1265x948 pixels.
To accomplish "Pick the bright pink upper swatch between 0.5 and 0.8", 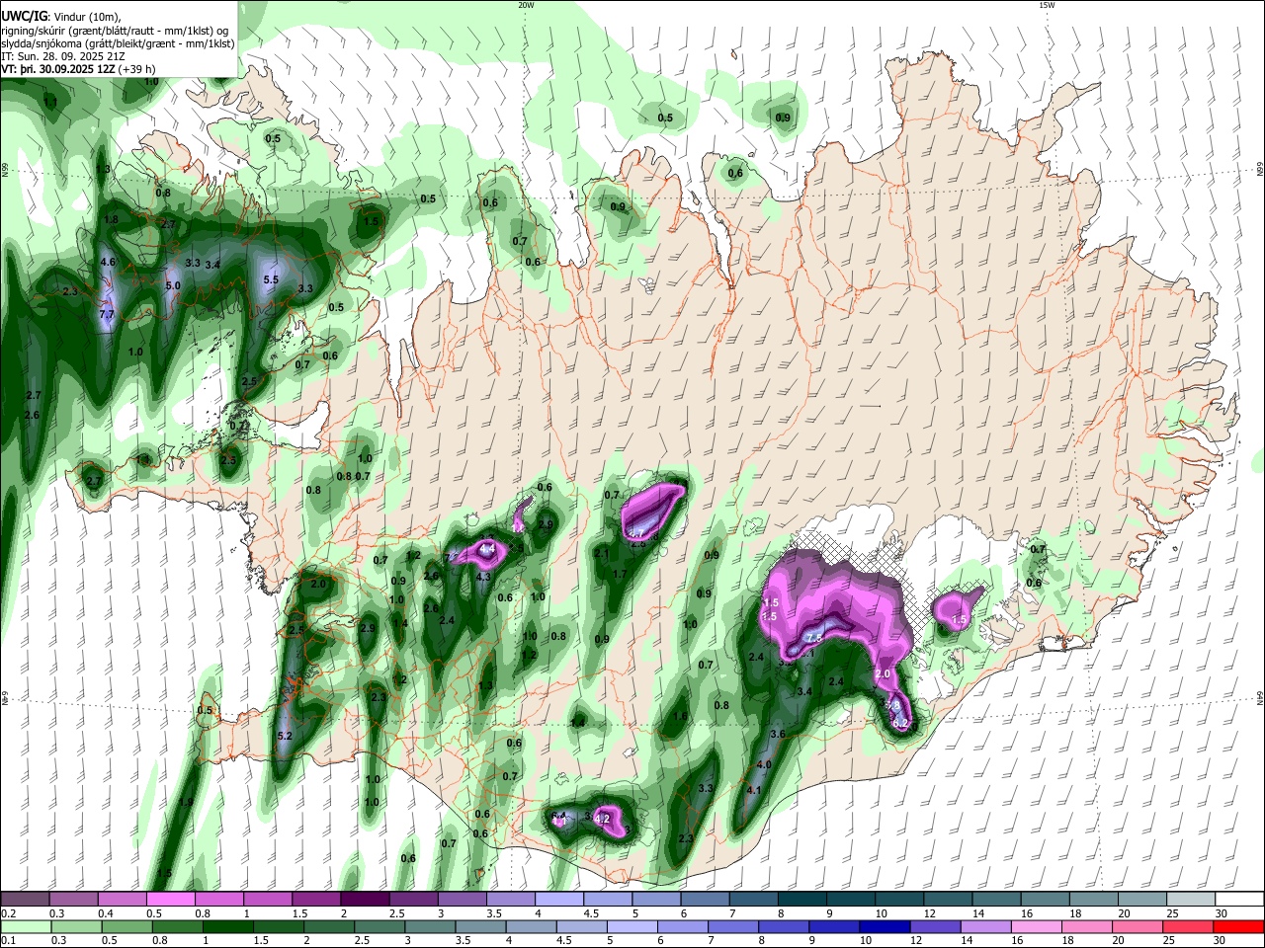I will [170, 899].
